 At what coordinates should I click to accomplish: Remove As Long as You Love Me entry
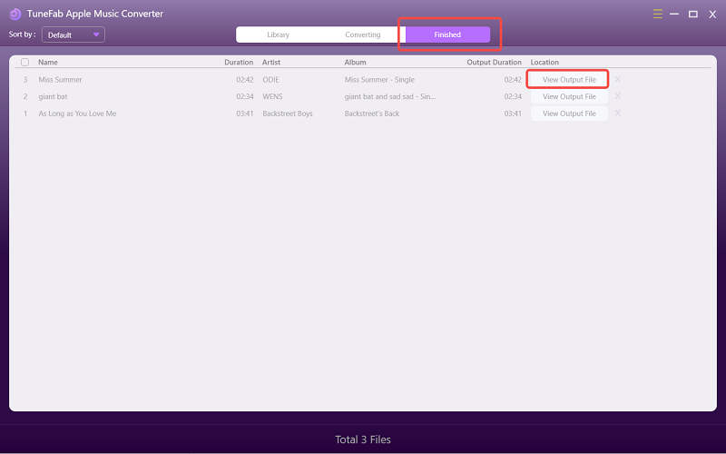click(x=618, y=113)
